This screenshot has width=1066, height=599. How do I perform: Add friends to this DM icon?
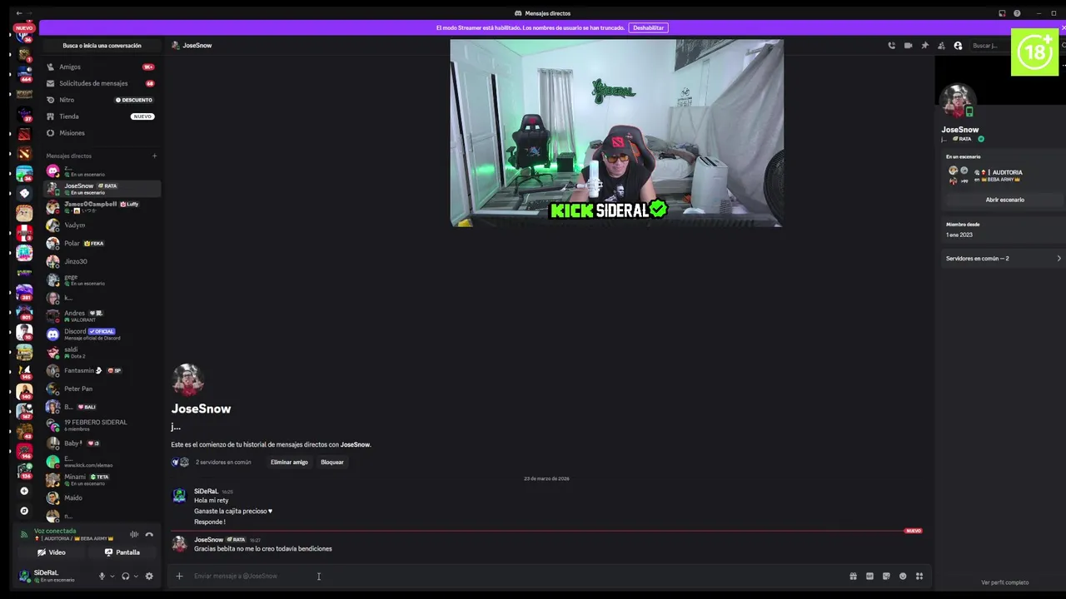tap(941, 46)
